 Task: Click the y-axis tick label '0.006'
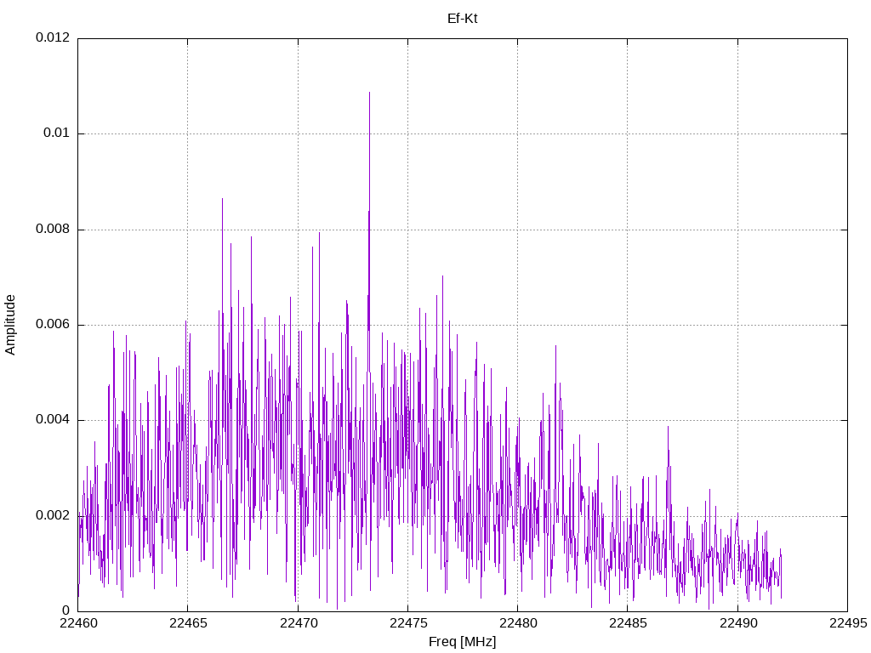53,325
